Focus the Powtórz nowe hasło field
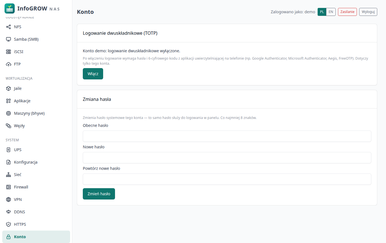This screenshot has width=386, height=243. pos(227,179)
